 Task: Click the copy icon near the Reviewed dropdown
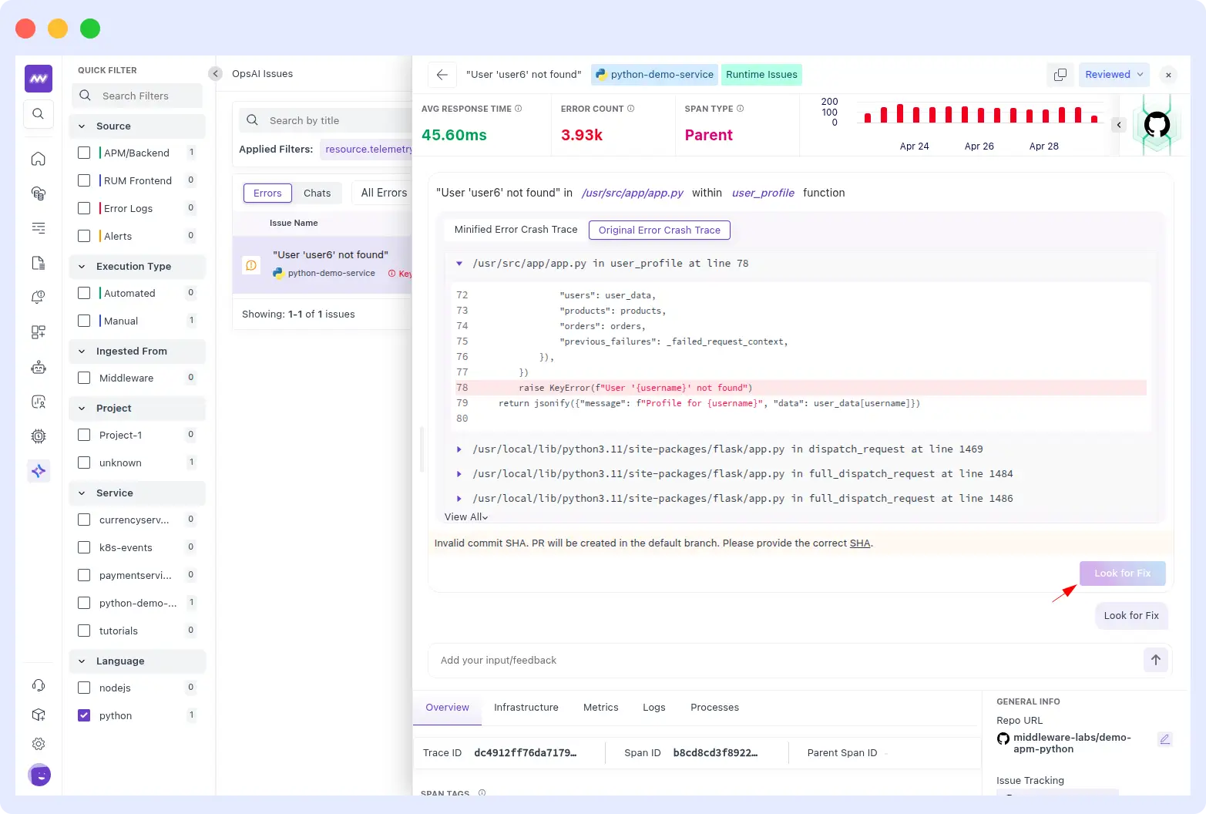(1060, 74)
